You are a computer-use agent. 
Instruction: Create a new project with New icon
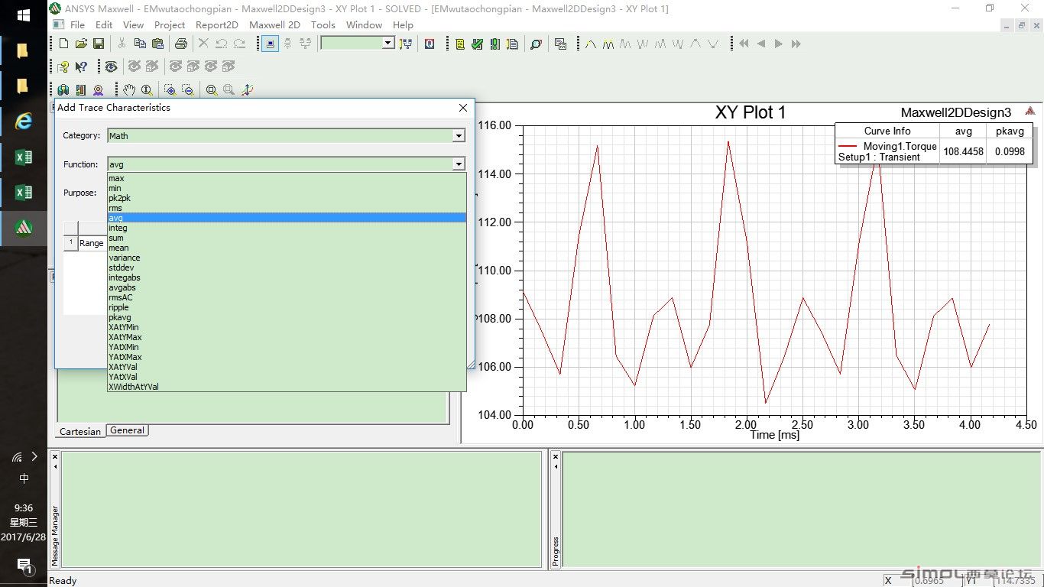pyautogui.click(x=63, y=44)
